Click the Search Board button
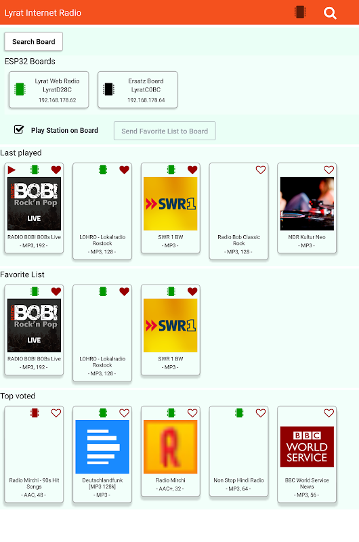This screenshot has height=542, width=359. tap(33, 41)
